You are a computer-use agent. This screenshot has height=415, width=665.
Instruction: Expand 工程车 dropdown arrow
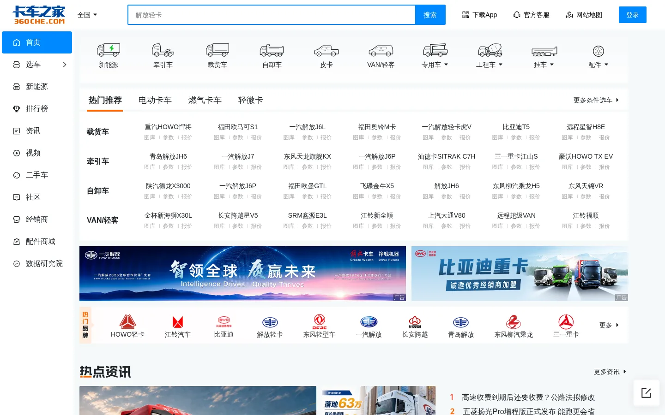pyautogui.click(x=501, y=65)
